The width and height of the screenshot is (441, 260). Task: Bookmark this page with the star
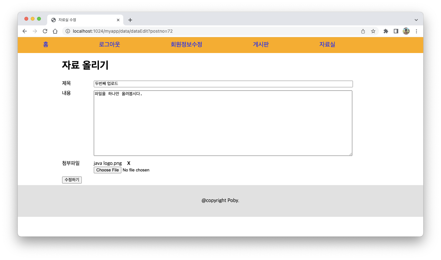point(373,31)
